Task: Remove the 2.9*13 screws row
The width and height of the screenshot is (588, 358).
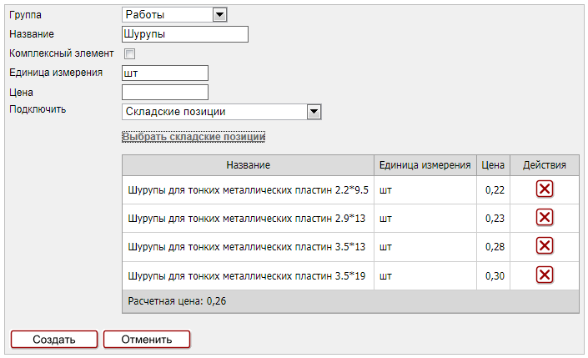Action: 544,218
